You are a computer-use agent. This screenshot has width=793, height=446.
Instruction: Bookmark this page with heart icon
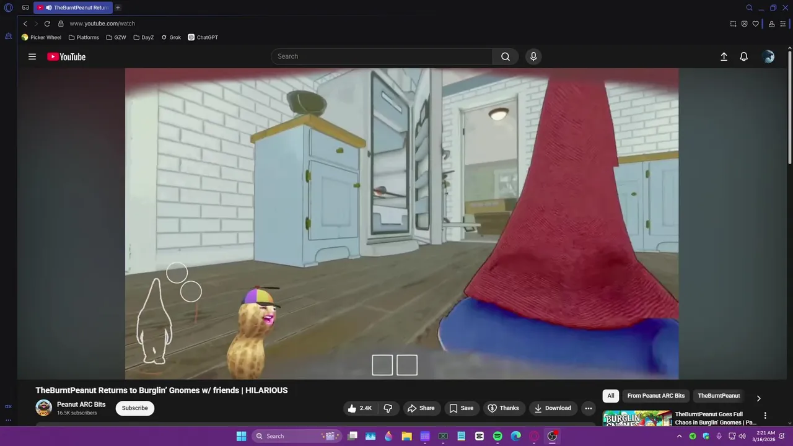pyautogui.click(x=755, y=24)
